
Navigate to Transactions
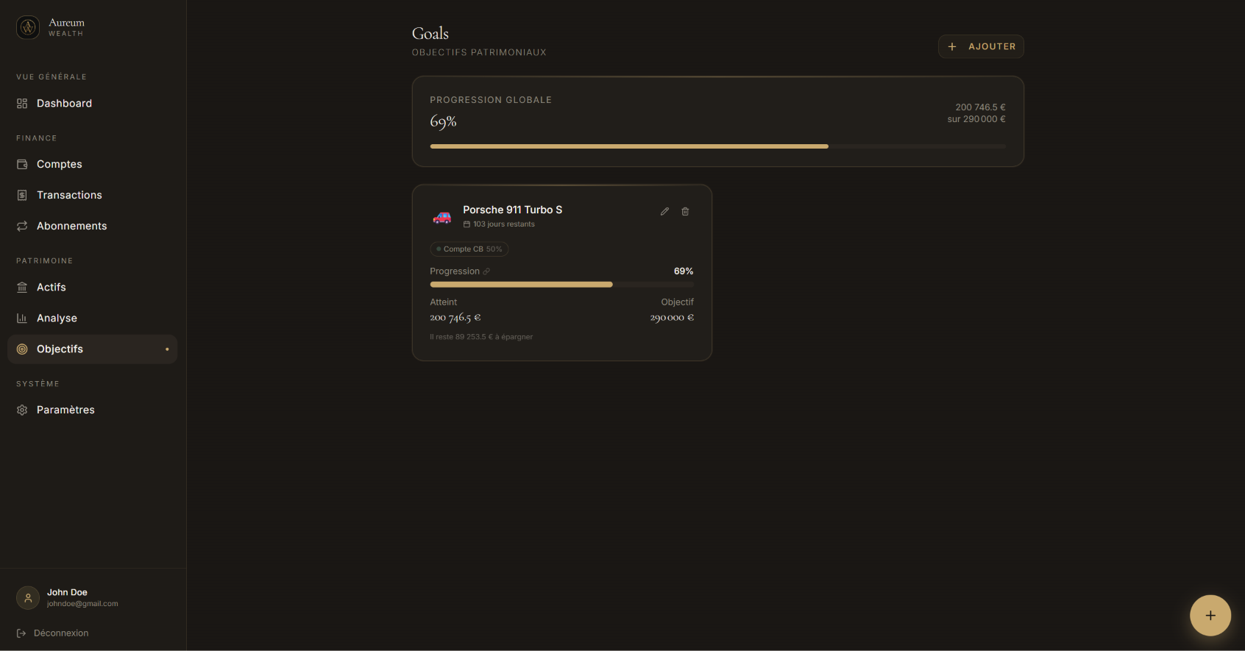(x=93, y=195)
